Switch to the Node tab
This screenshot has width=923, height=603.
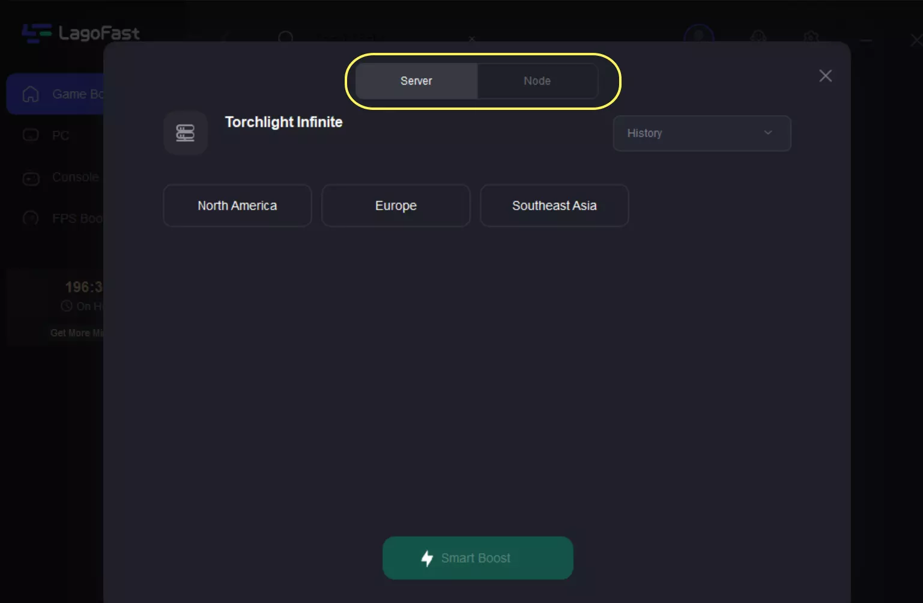click(x=537, y=81)
